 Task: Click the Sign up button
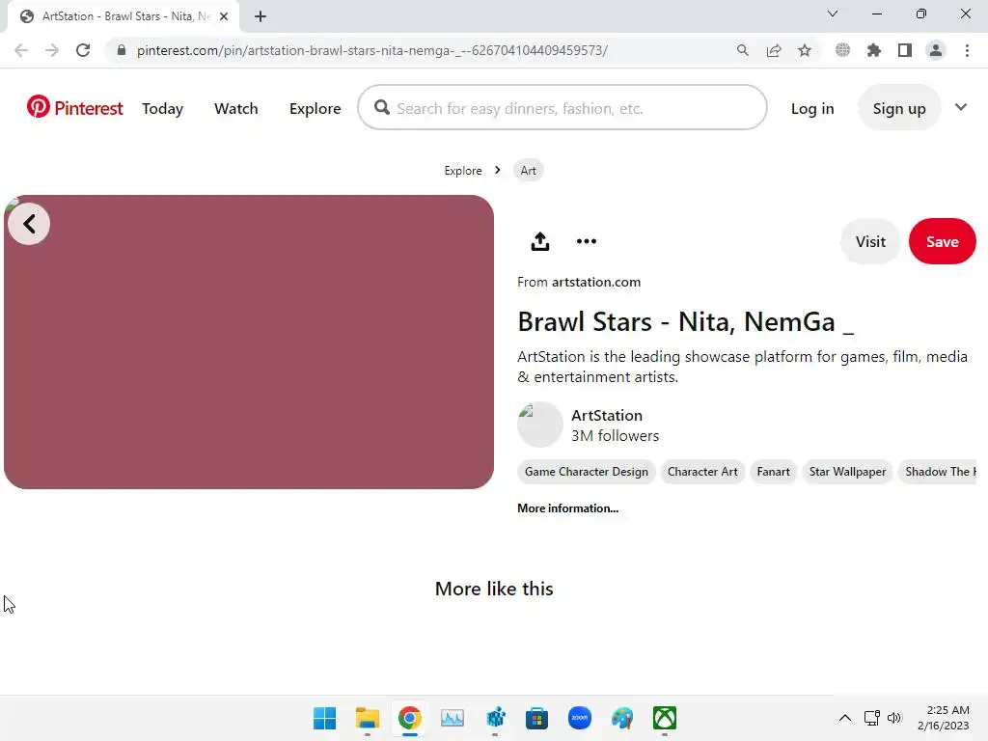click(x=899, y=108)
